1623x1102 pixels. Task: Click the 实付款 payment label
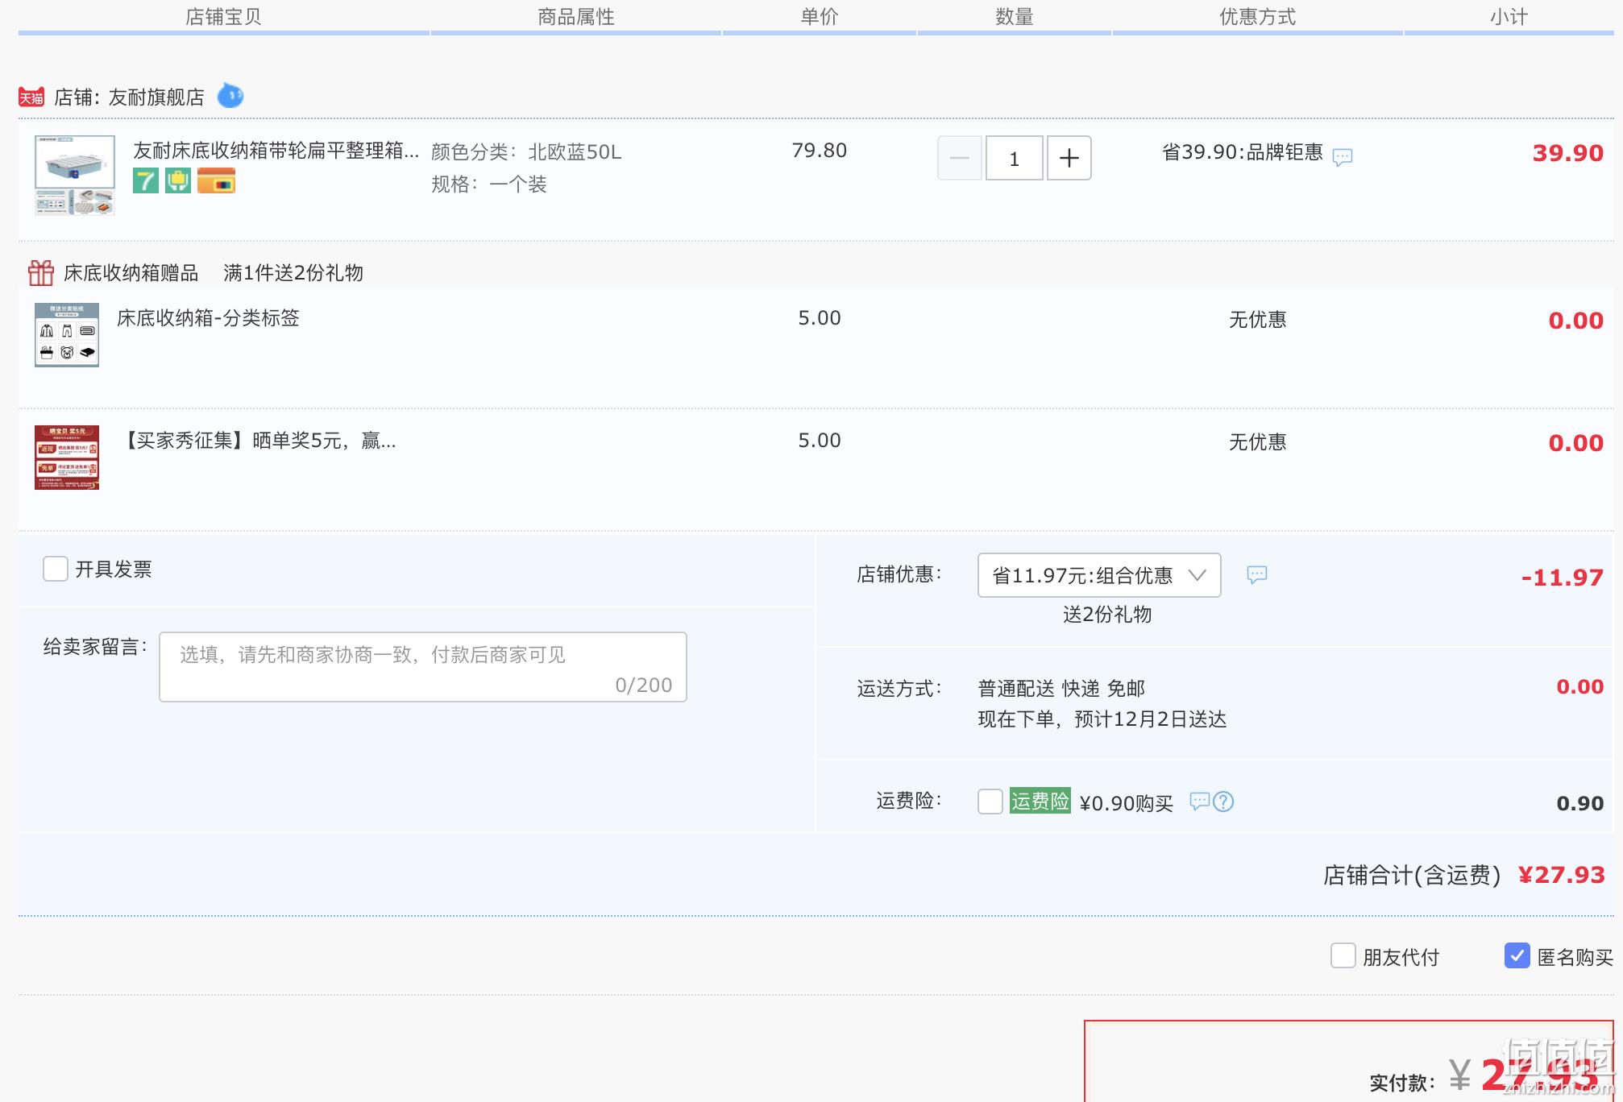1402,1083
